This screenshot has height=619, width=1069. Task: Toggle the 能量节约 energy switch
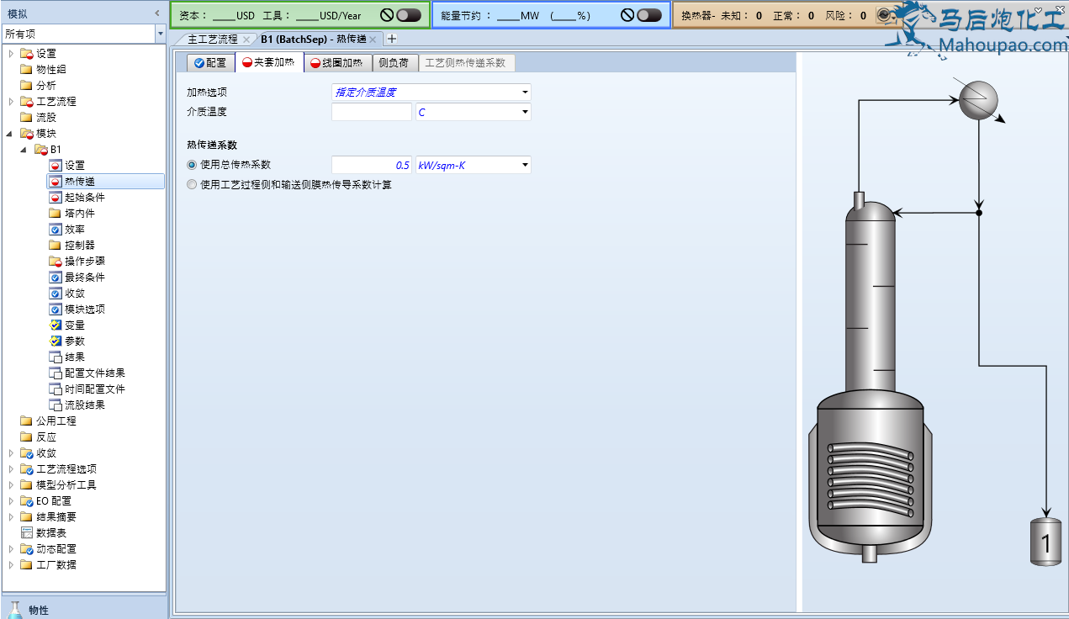pyautogui.click(x=648, y=15)
